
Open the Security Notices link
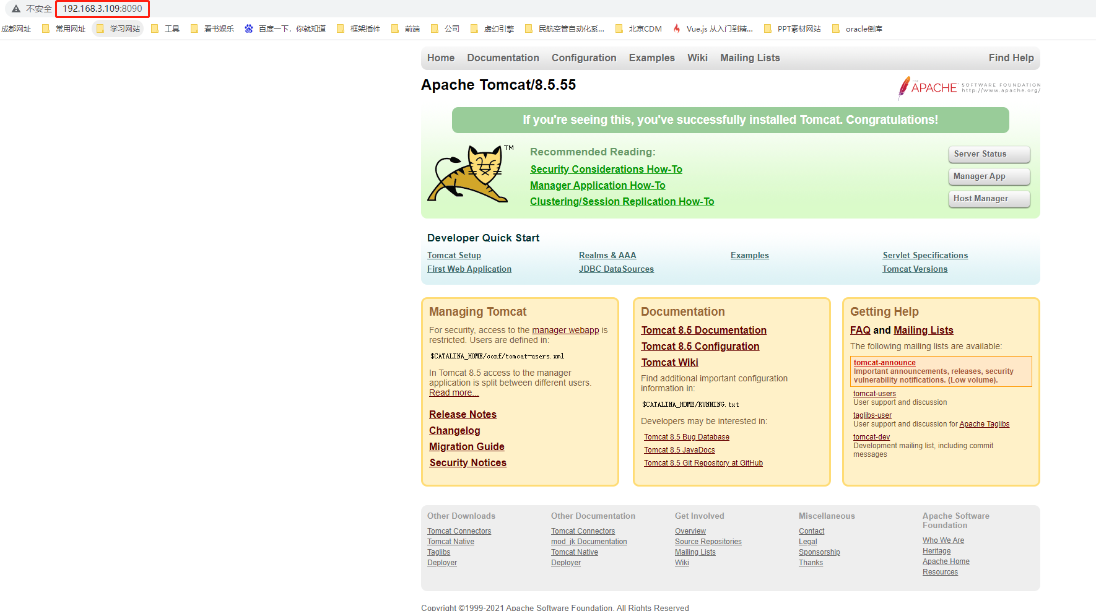click(468, 462)
